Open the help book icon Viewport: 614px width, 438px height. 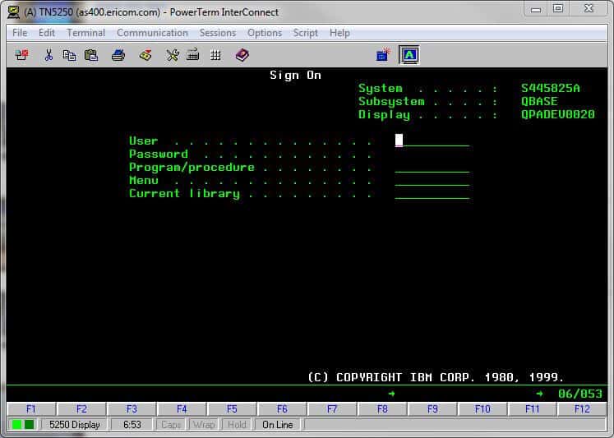pos(242,55)
